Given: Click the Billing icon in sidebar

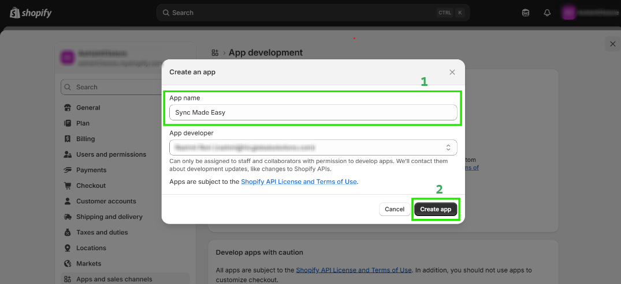Looking at the screenshot, I should pyautogui.click(x=68, y=139).
